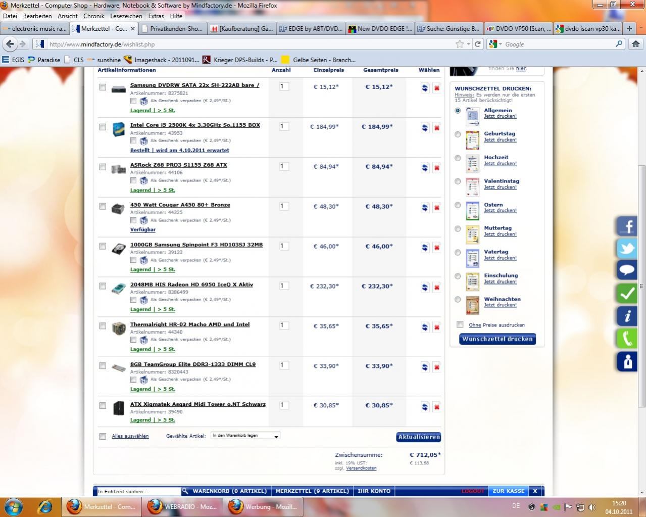Click the LOGOUT link

[x=473, y=491]
